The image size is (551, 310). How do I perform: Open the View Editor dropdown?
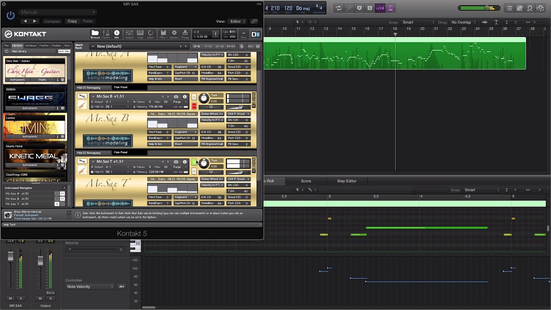point(238,22)
